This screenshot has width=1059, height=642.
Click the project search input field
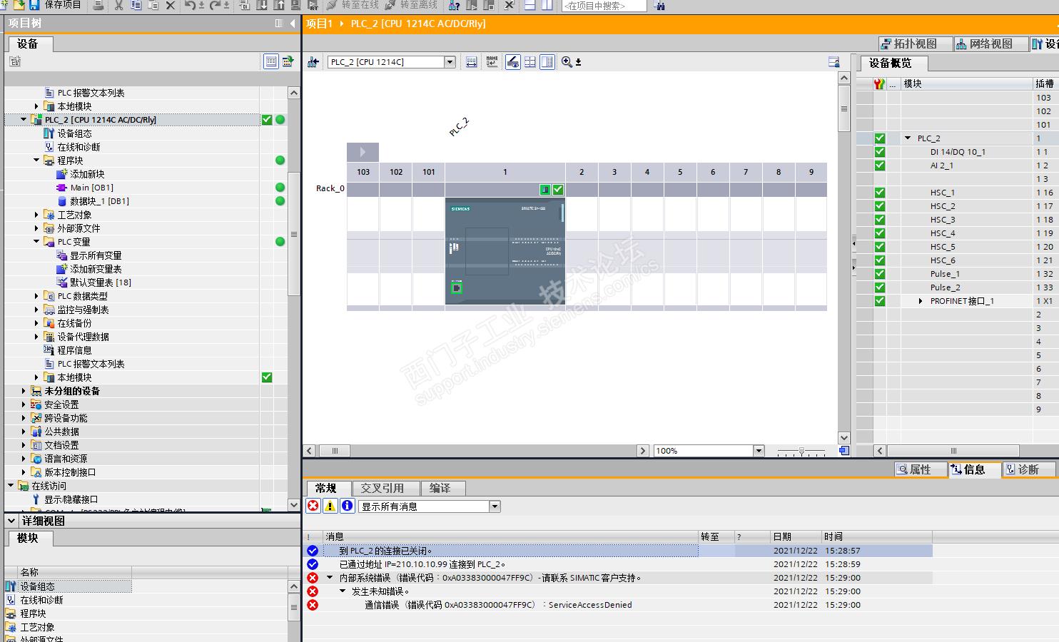pos(604,6)
